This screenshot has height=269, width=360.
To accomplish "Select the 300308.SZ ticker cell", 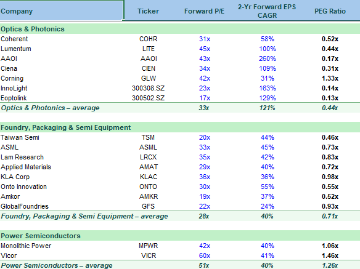I will 149,88.
